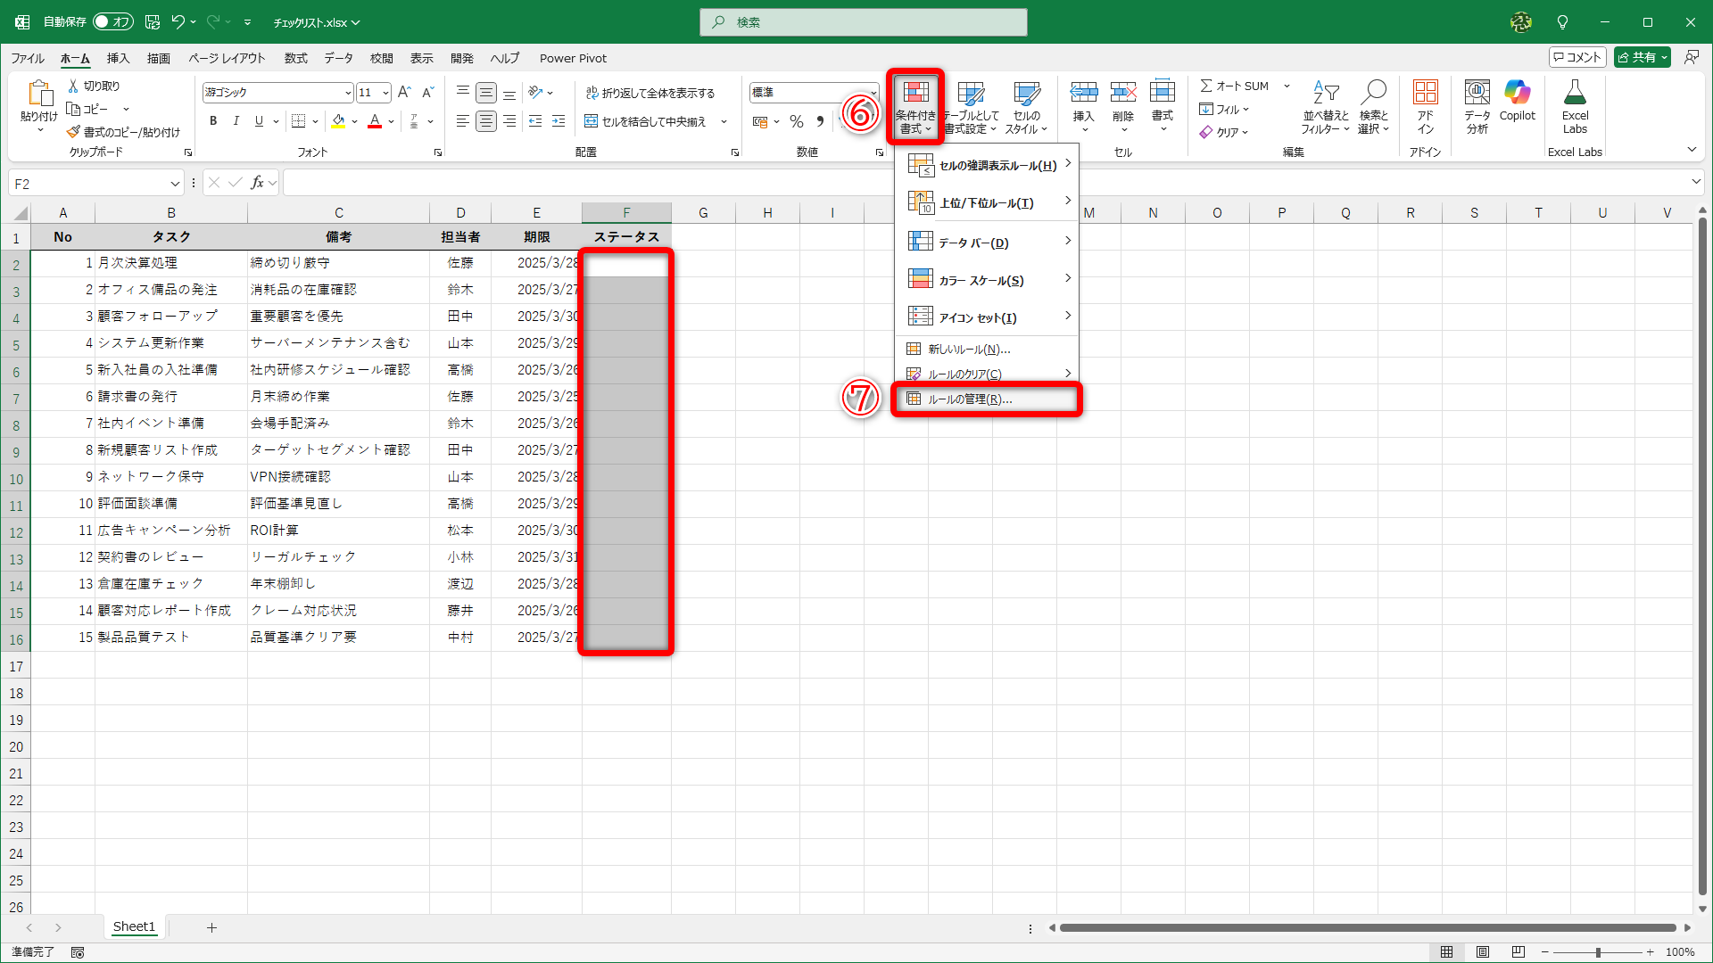Switch to the Data ribbon tab
The width and height of the screenshot is (1713, 963).
tap(338, 58)
